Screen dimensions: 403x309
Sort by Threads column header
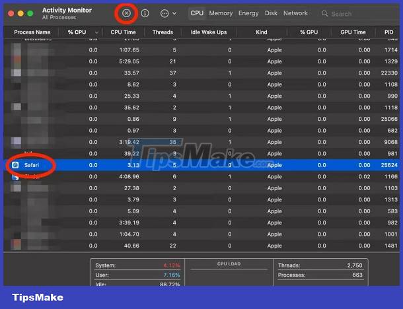pyautogui.click(x=163, y=32)
